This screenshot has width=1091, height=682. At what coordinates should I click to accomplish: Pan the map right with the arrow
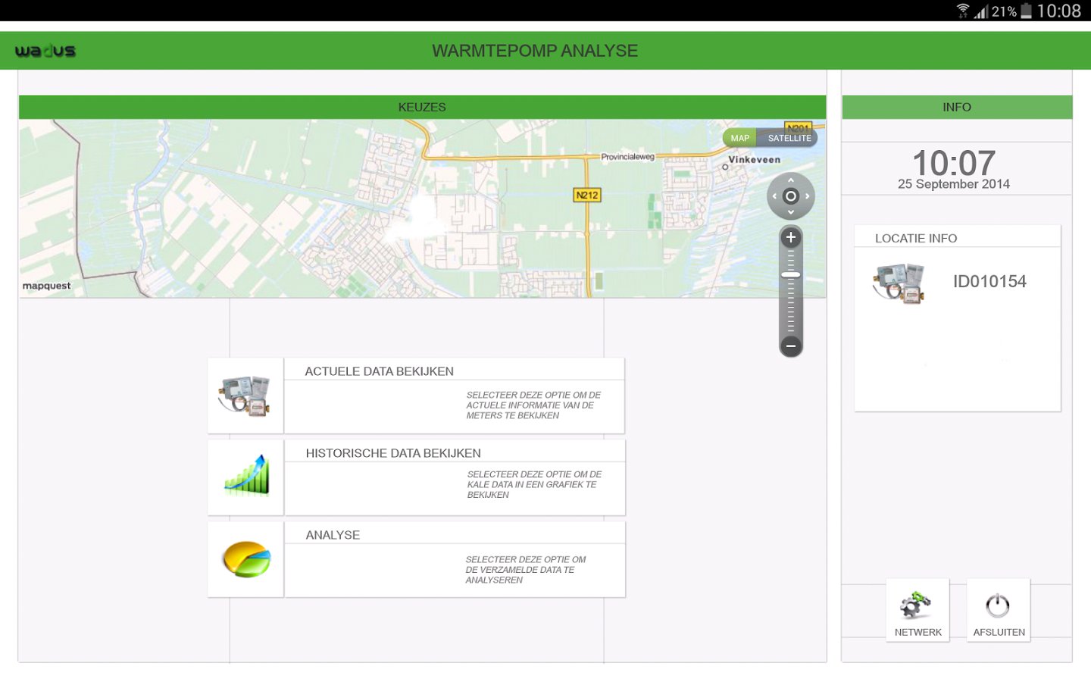(x=808, y=196)
